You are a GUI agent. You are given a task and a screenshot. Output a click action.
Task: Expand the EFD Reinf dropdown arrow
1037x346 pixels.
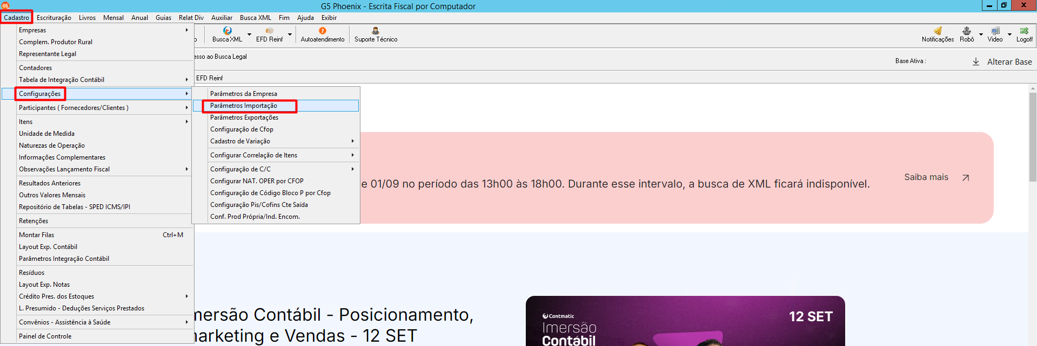tap(290, 34)
